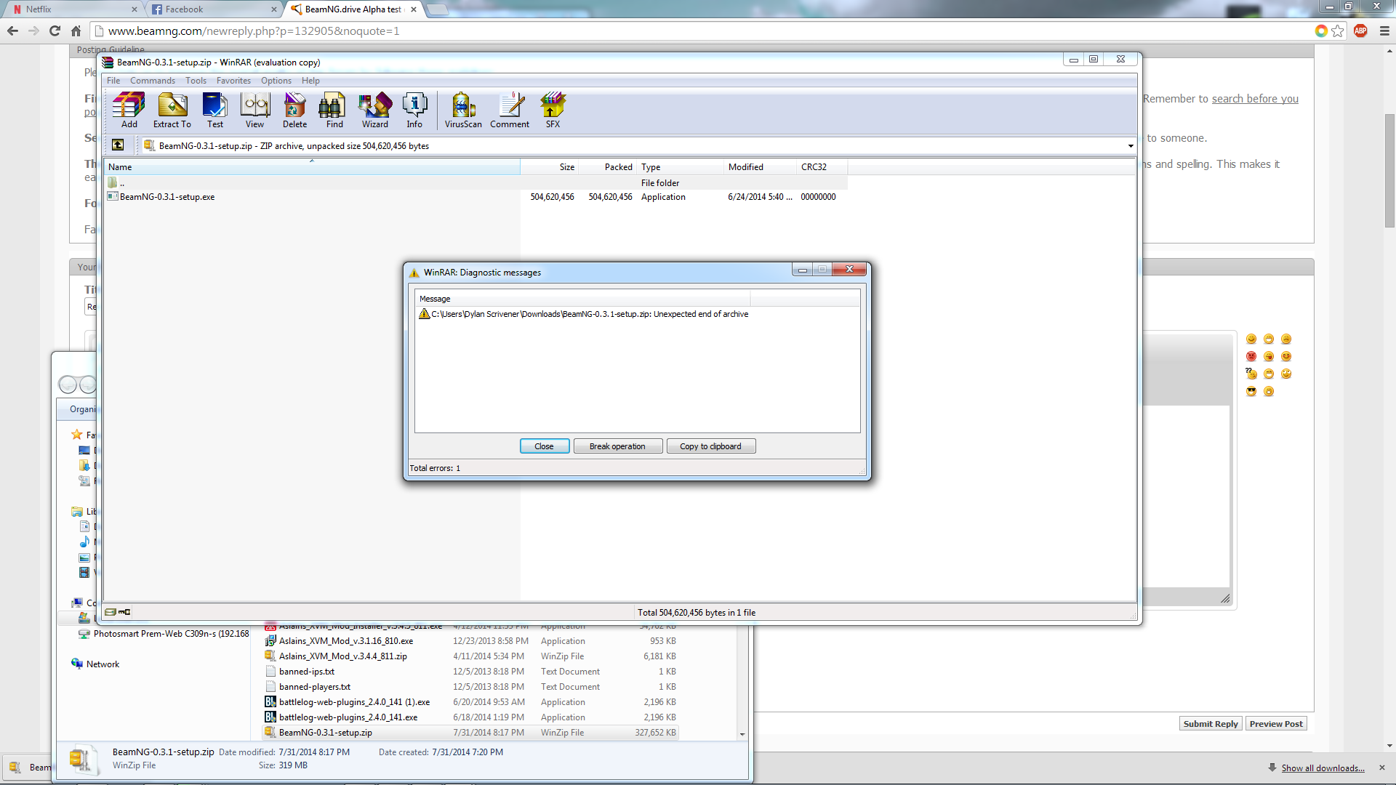Open the View toolbar icon
Viewport: 1396px width, 785px height.
point(254,110)
